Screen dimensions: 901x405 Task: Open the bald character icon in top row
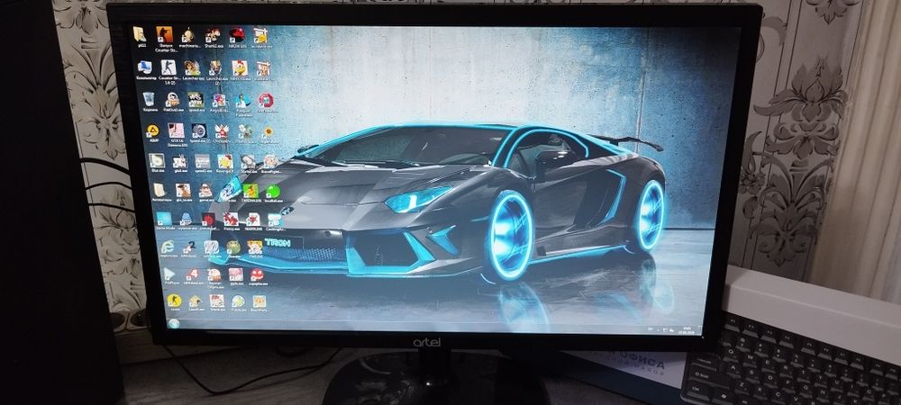pos(188,35)
